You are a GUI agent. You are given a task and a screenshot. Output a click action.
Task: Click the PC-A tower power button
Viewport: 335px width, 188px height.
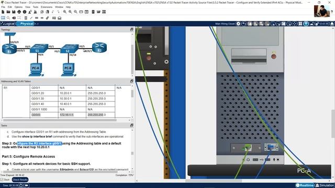click(x=274, y=57)
